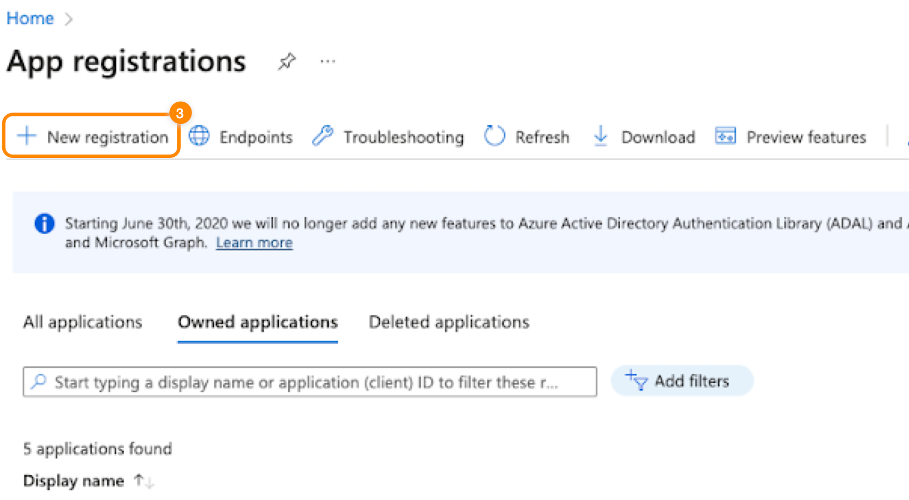Viewport: 909px width, 500px height.
Task: Open the Learn more link
Action: click(x=255, y=243)
